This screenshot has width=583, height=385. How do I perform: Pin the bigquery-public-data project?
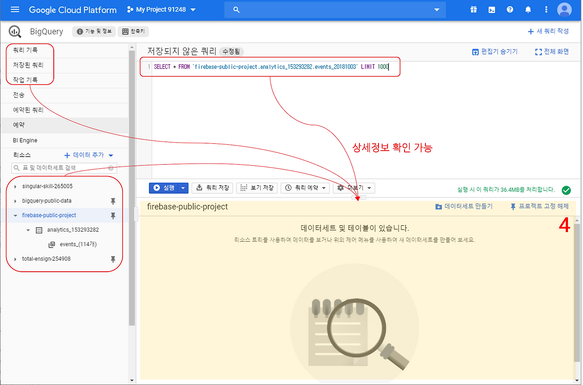[x=113, y=201]
